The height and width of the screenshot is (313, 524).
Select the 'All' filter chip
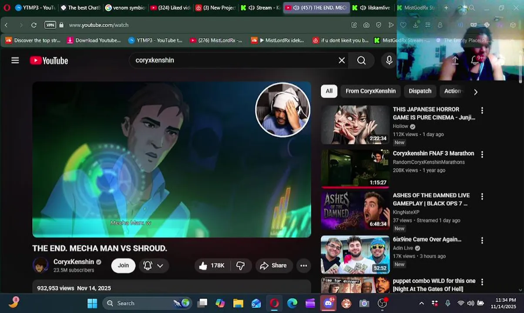point(329,91)
